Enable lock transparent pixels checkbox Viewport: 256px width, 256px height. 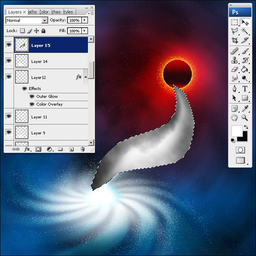pos(22,31)
